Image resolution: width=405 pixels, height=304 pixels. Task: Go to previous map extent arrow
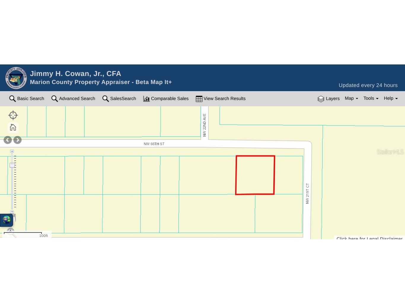coord(8,140)
